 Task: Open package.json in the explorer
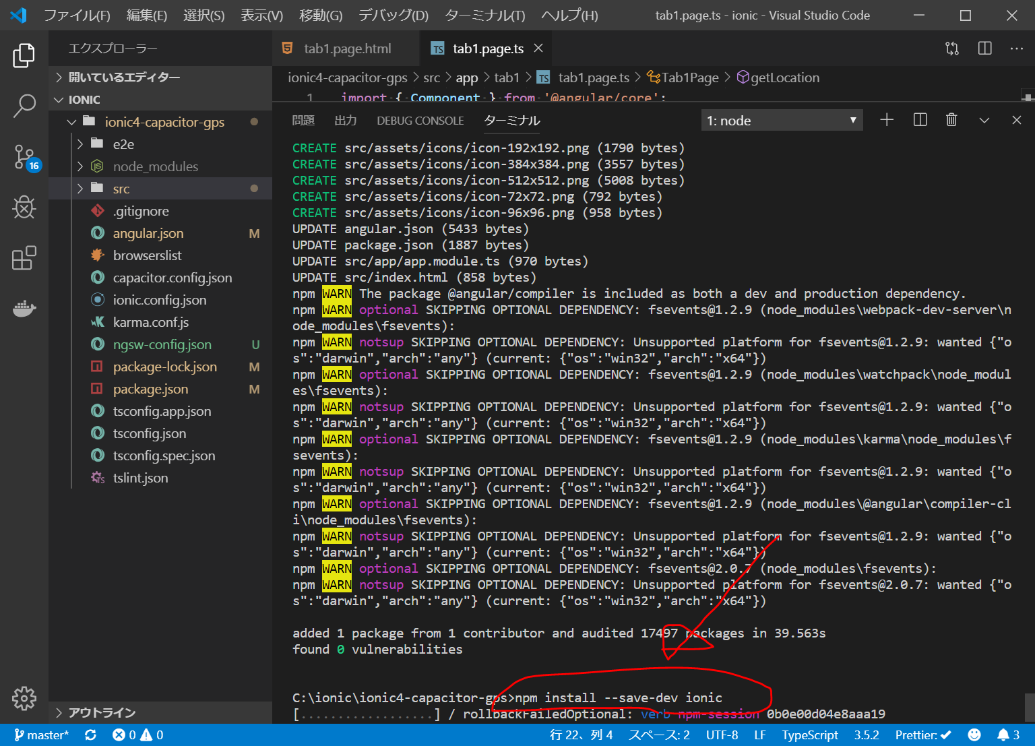[x=150, y=389]
